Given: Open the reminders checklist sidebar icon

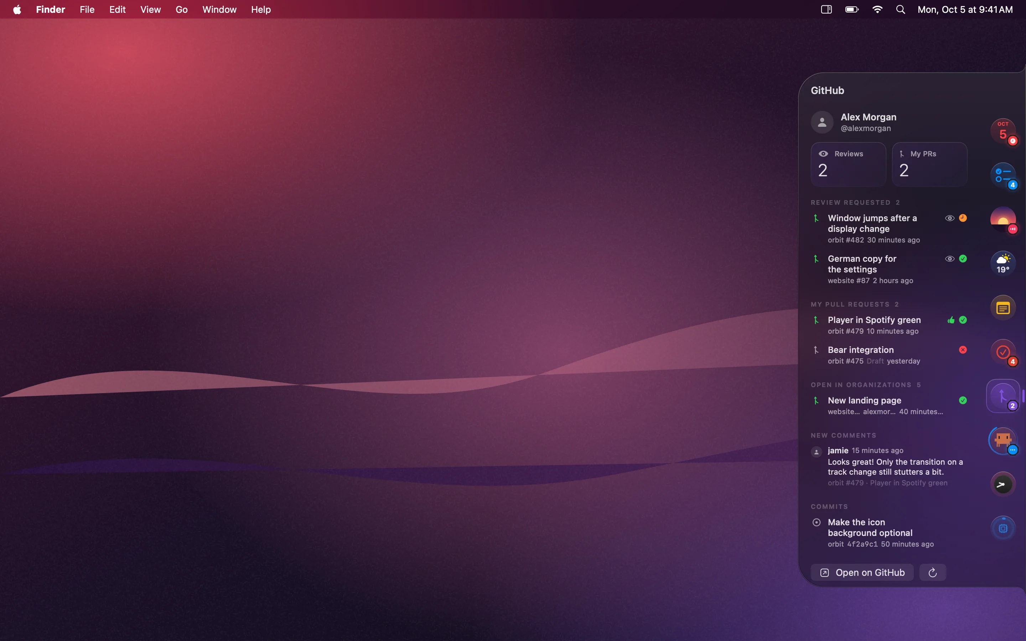Looking at the screenshot, I should [x=1003, y=175].
